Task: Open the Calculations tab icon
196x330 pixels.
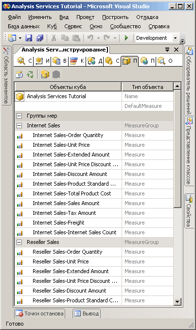Action: pos(56,61)
